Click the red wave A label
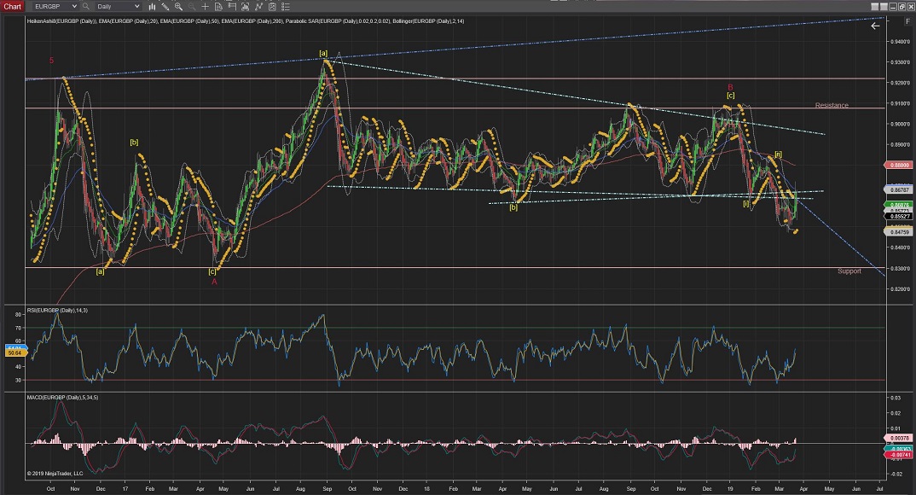The image size is (916, 495). pyautogui.click(x=214, y=282)
